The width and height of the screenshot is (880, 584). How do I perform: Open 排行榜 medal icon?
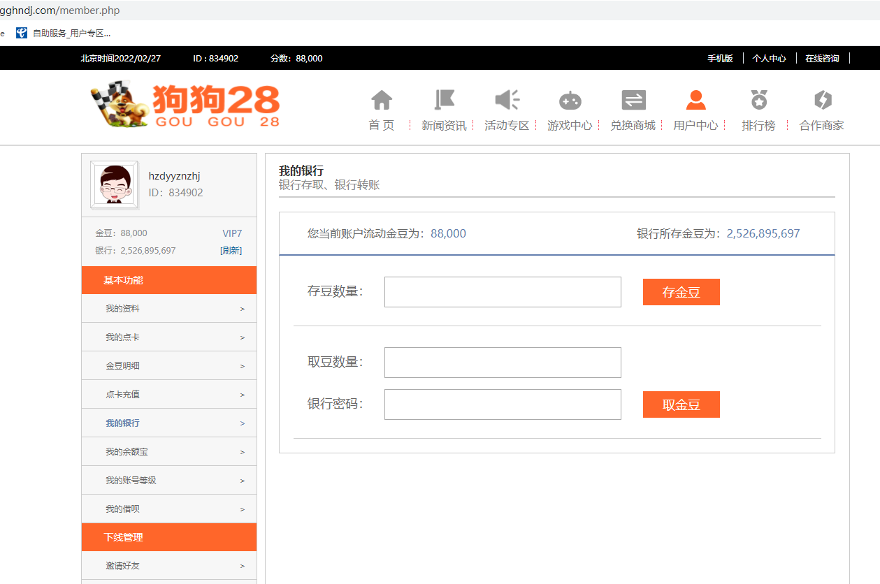coord(758,101)
